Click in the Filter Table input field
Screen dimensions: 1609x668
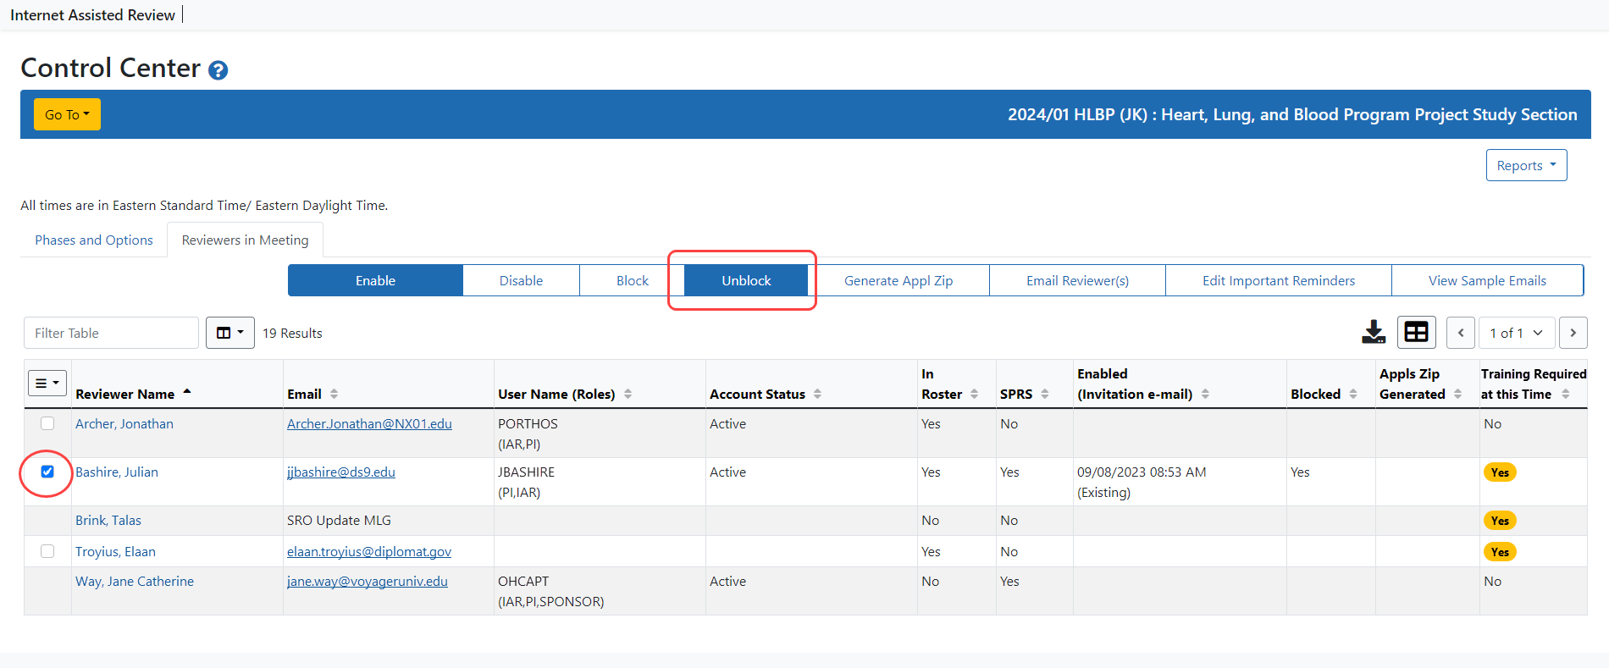pyautogui.click(x=111, y=333)
